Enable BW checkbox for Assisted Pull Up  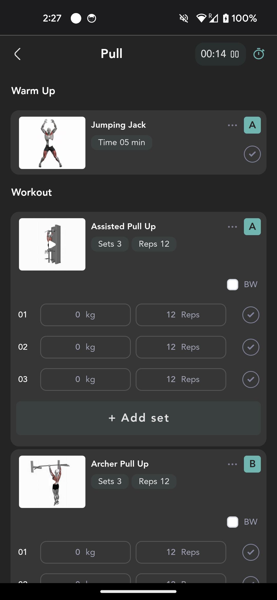[x=233, y=285]
